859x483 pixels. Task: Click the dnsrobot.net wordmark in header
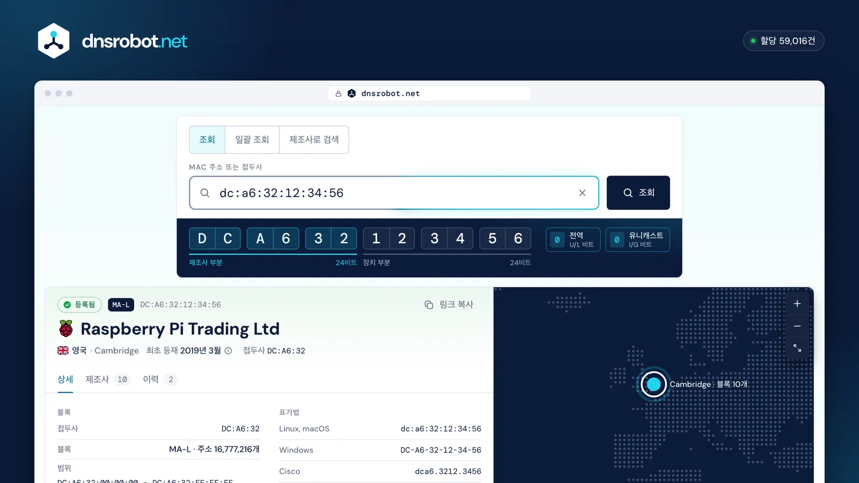pyautogui.click(x=134, y=41)
